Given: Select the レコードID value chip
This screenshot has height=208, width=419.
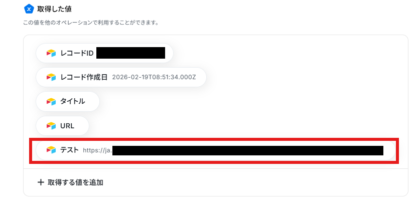Looking at the screenshot, I should [104, 53].
